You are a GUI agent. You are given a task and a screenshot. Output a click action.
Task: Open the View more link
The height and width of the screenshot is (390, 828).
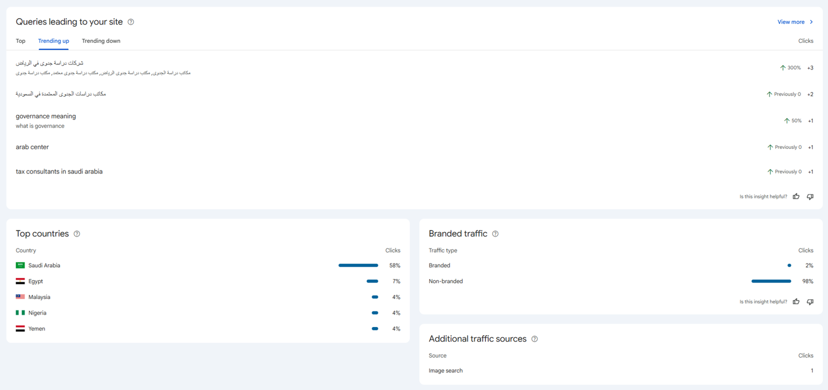[x=791, y=22]
